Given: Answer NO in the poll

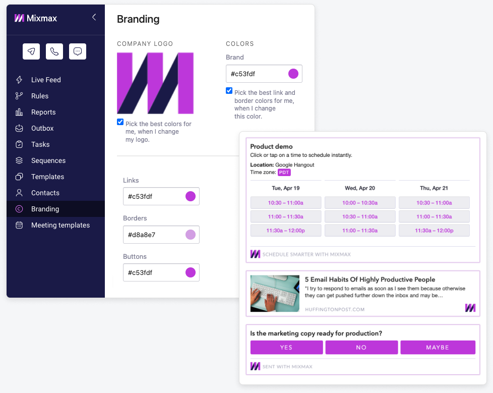Looking at the screenshot, I should point(361,348).
